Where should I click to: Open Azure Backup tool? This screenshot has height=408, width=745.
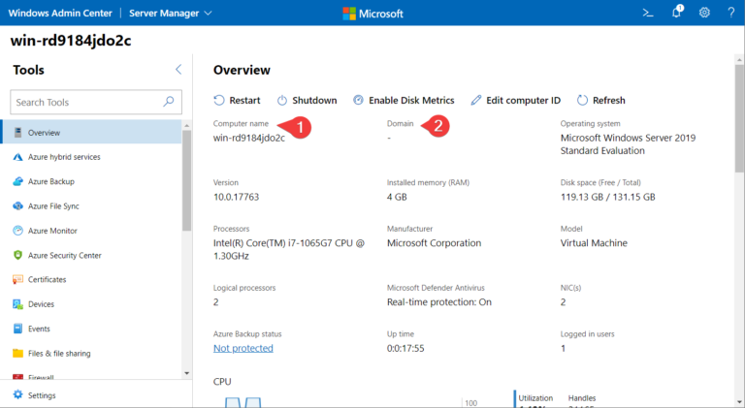point(91,181)
